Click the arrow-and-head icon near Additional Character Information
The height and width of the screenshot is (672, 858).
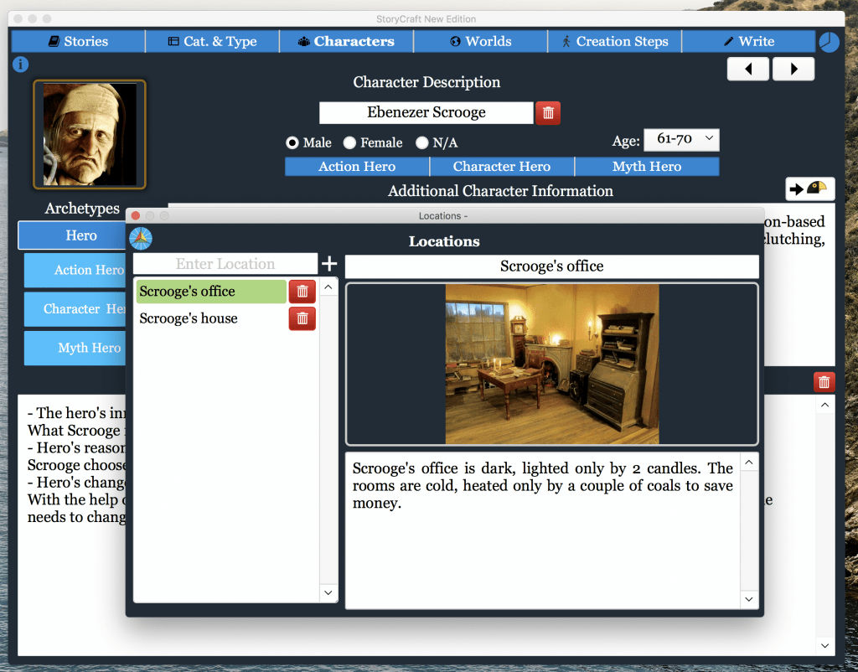(810, 189)
